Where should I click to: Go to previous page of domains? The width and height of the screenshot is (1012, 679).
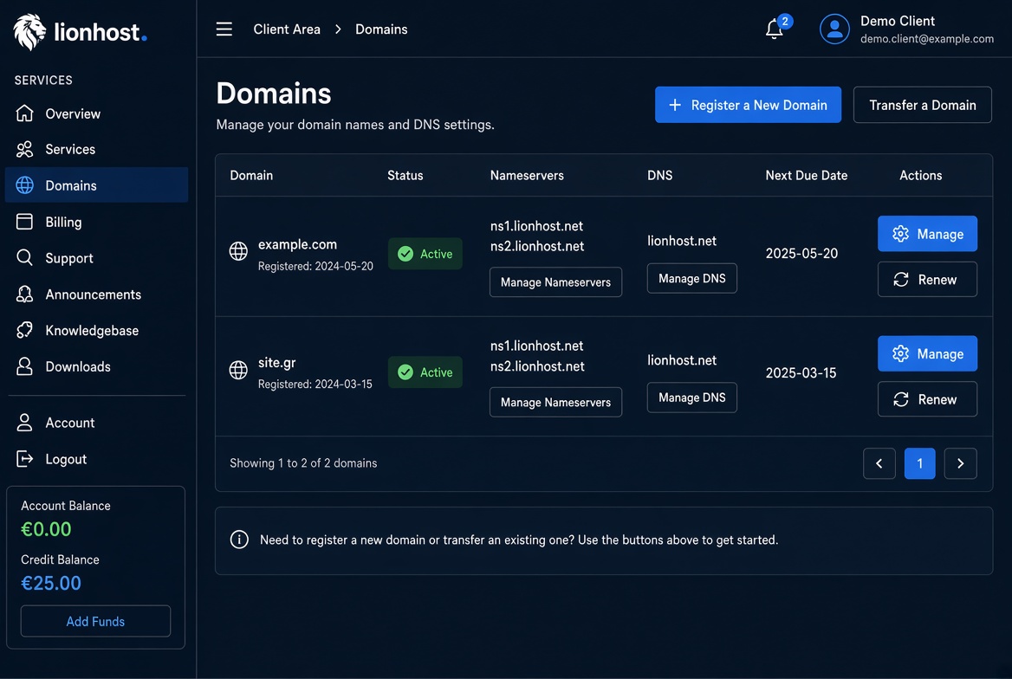(x=879, y=463)
